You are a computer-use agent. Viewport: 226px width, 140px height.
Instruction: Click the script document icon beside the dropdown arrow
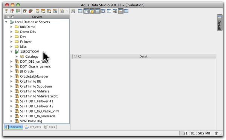62,11
